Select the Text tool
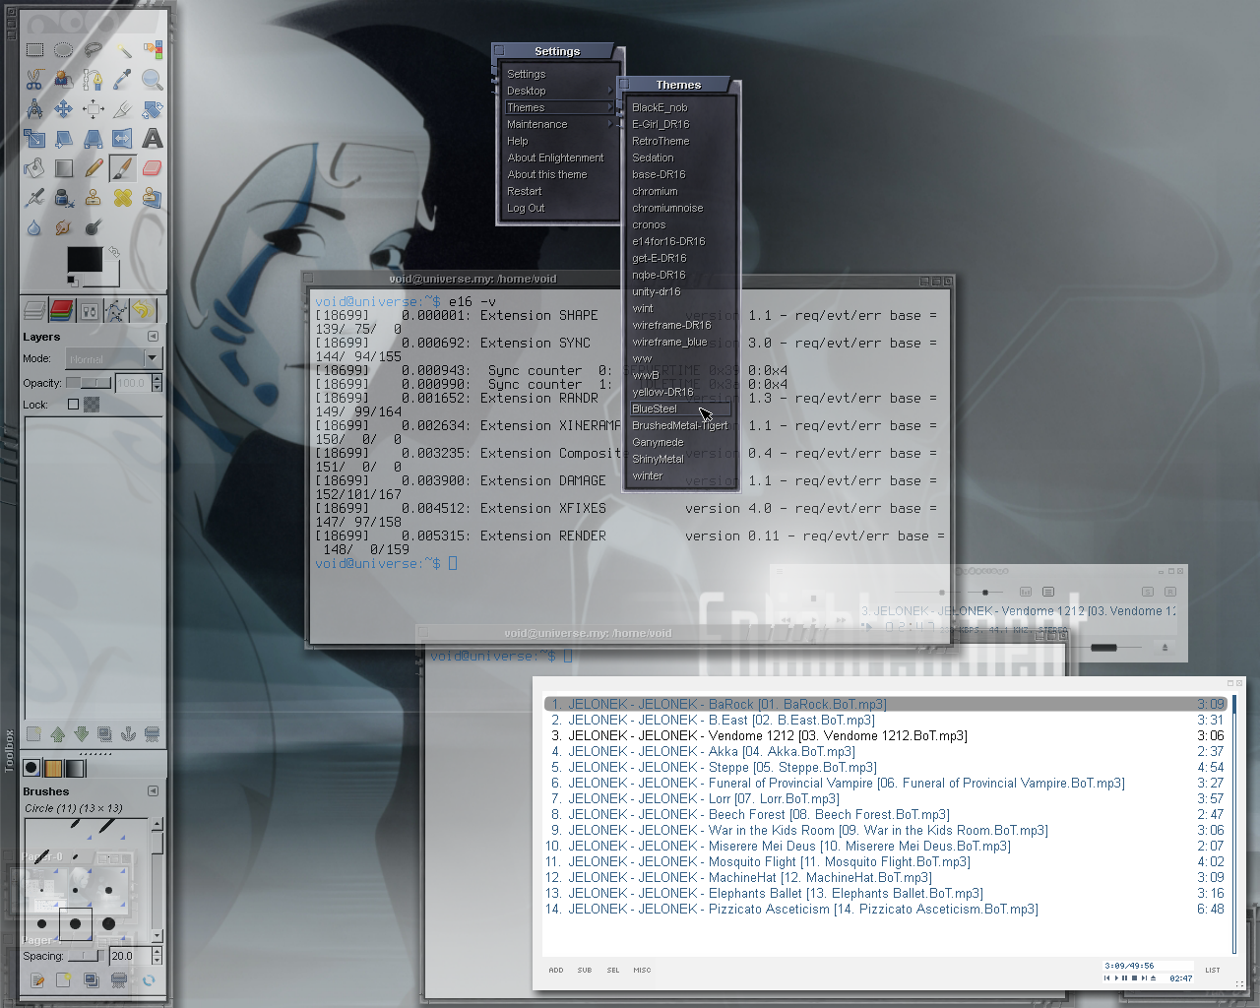1260x1008 pixels. (x=153, y=138)
